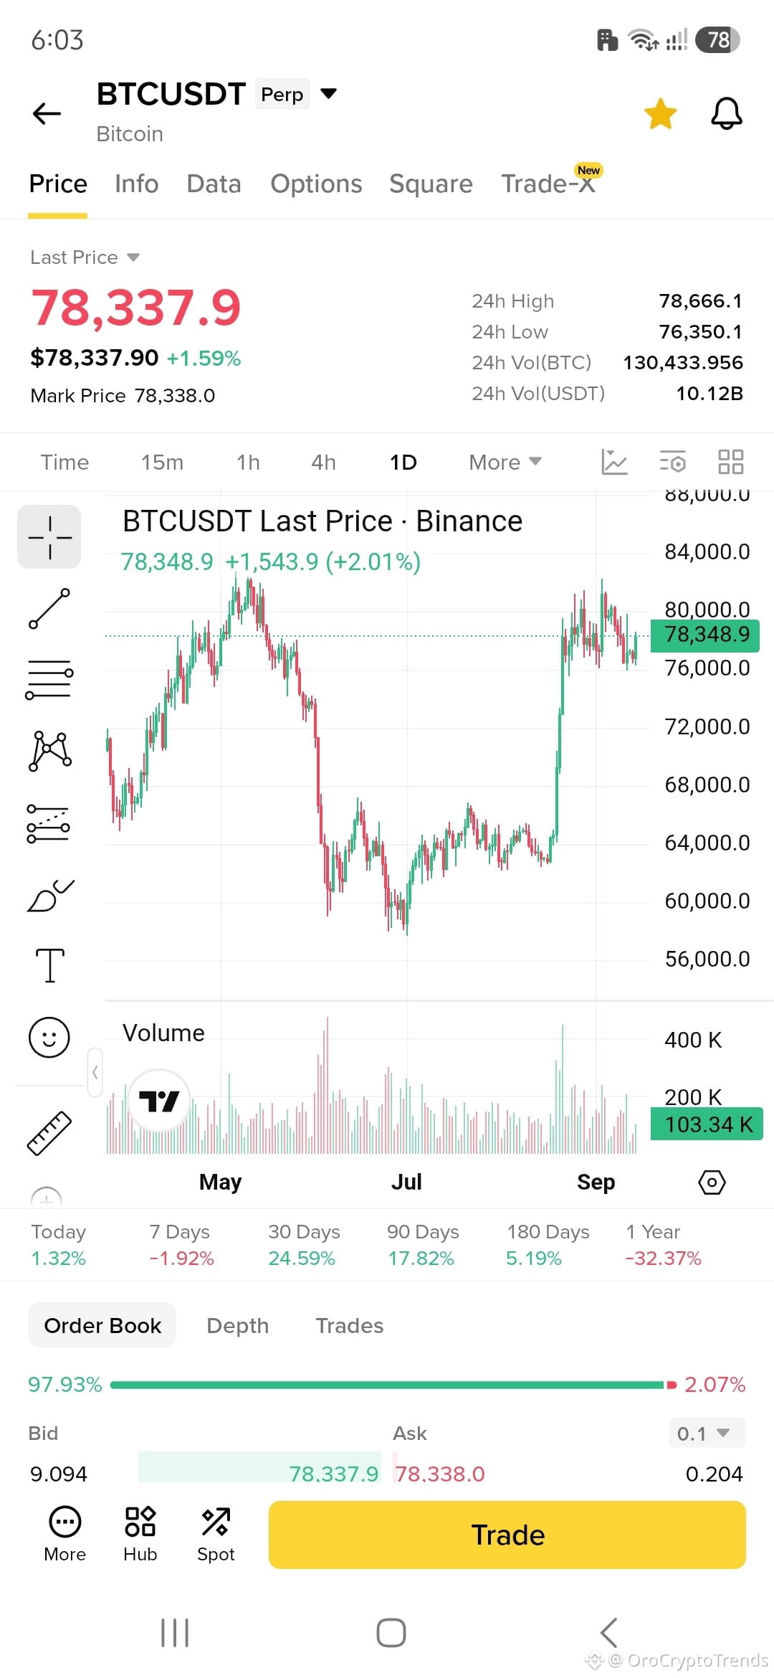
Task: Toggle the favorite star for BTCUSDT
Action: [x=660, y=113]
